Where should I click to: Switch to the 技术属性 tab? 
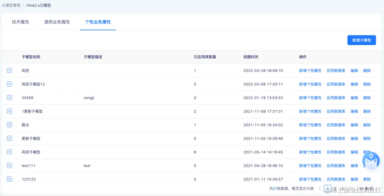click(20, 22)
